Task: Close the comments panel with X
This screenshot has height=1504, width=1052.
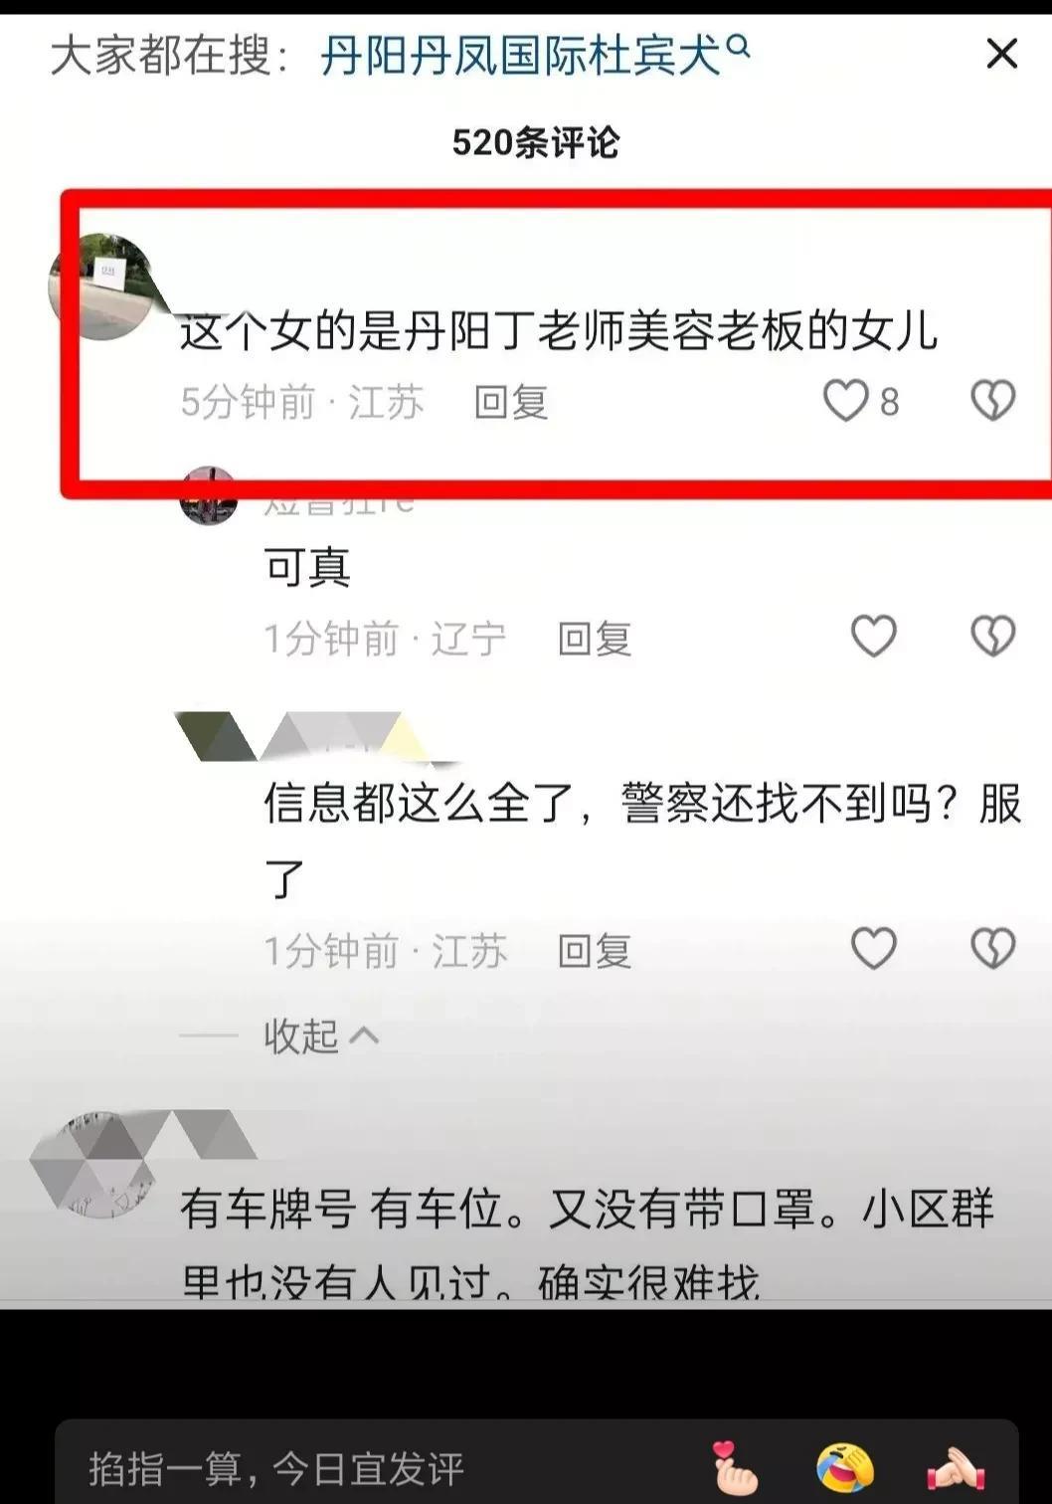Action: pos(1001,54)
